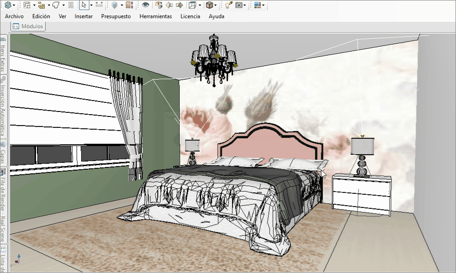This screenshot has height=273, width=456.
Task: Open the Módulos panel button
Action: click(x=28, y=26)
